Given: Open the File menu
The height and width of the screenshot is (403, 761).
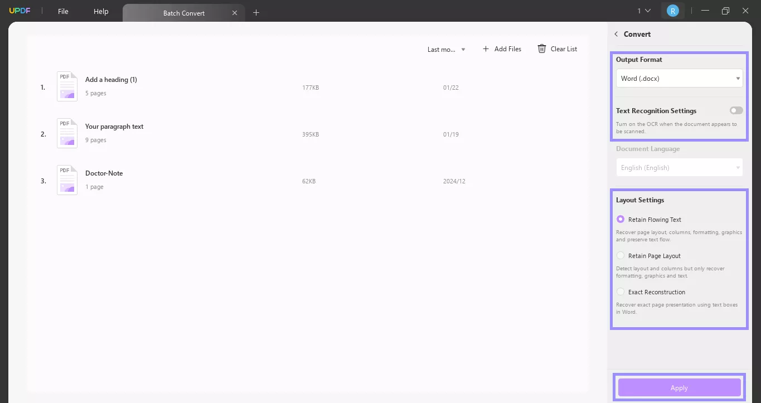Looking at the screenshot, I should pos(63,11).
